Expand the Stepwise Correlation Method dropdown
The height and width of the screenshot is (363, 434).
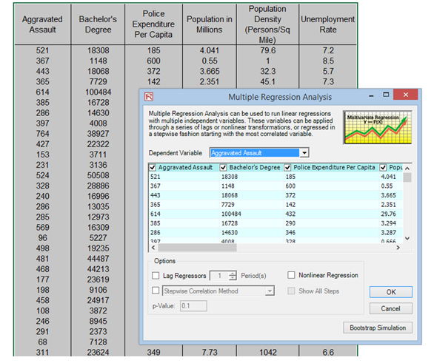click(270, 291)
